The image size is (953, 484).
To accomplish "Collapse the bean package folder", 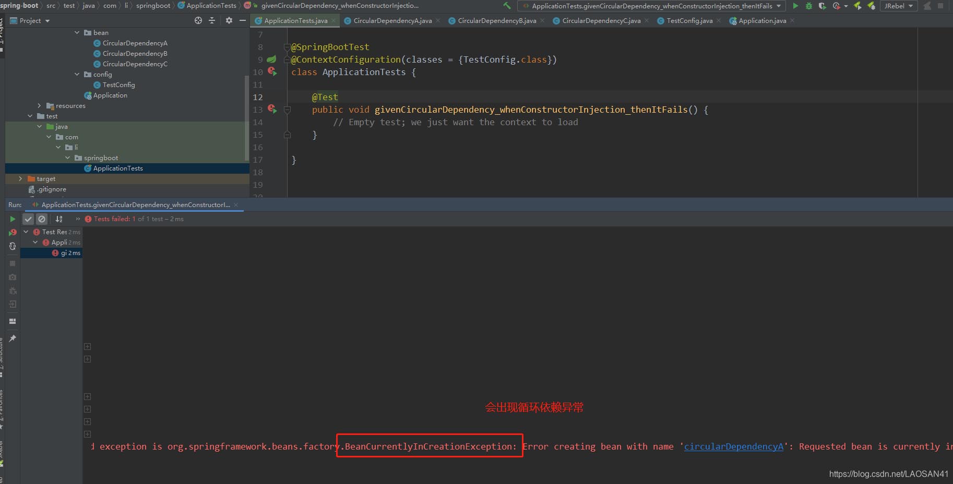I will click(77, 33).
